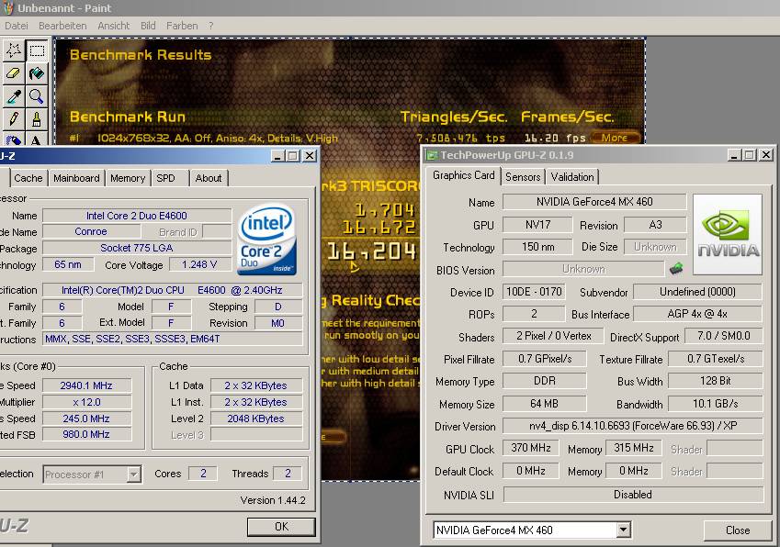Switch to the Cache tab in CPU-Z
The height and width of the screenshot is (547, 780).
[x=28, y=178]
